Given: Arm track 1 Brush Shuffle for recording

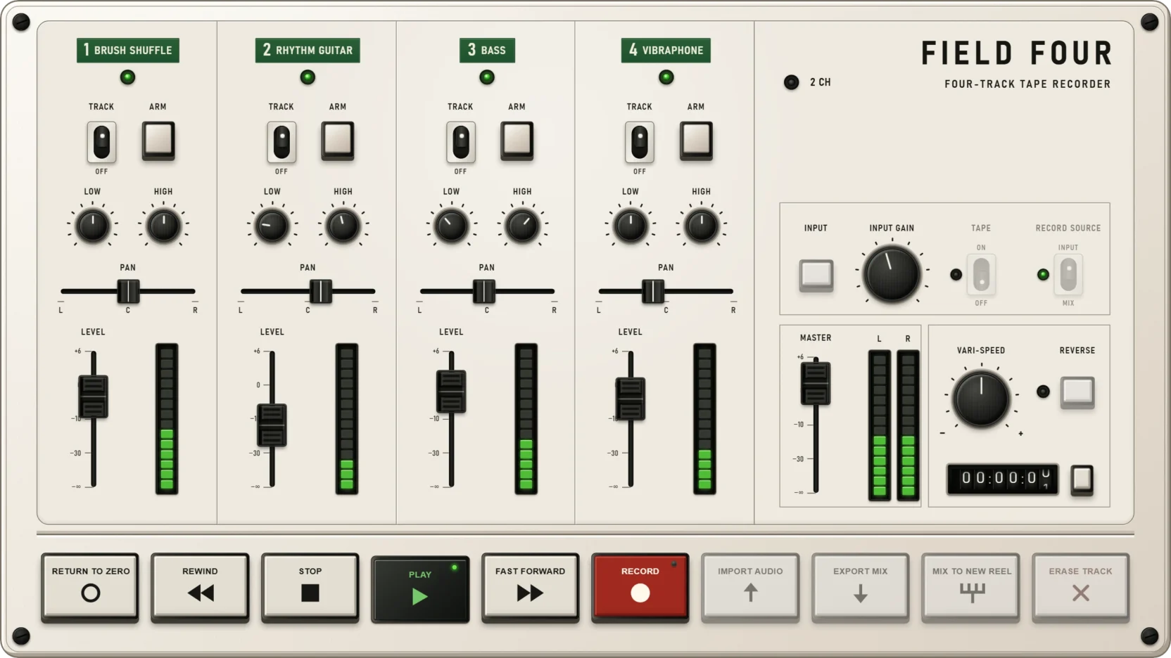Looking at the screenshot, I should (x=158, y=141).
